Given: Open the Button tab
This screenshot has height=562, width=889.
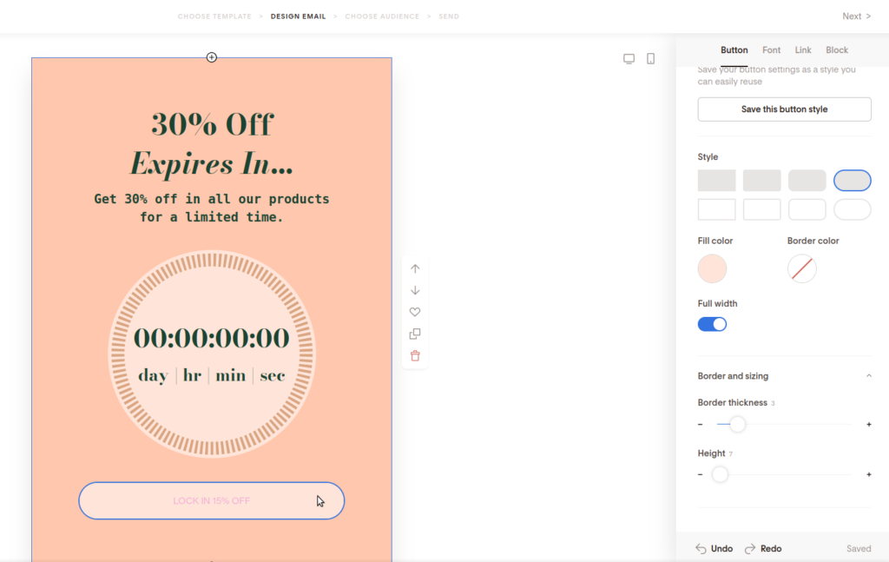Looking at the screenshot, I should click(x=734, y=50).
